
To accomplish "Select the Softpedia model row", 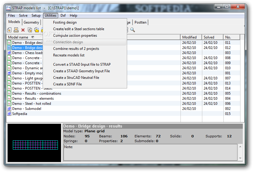I will click(x=123, y=114).
